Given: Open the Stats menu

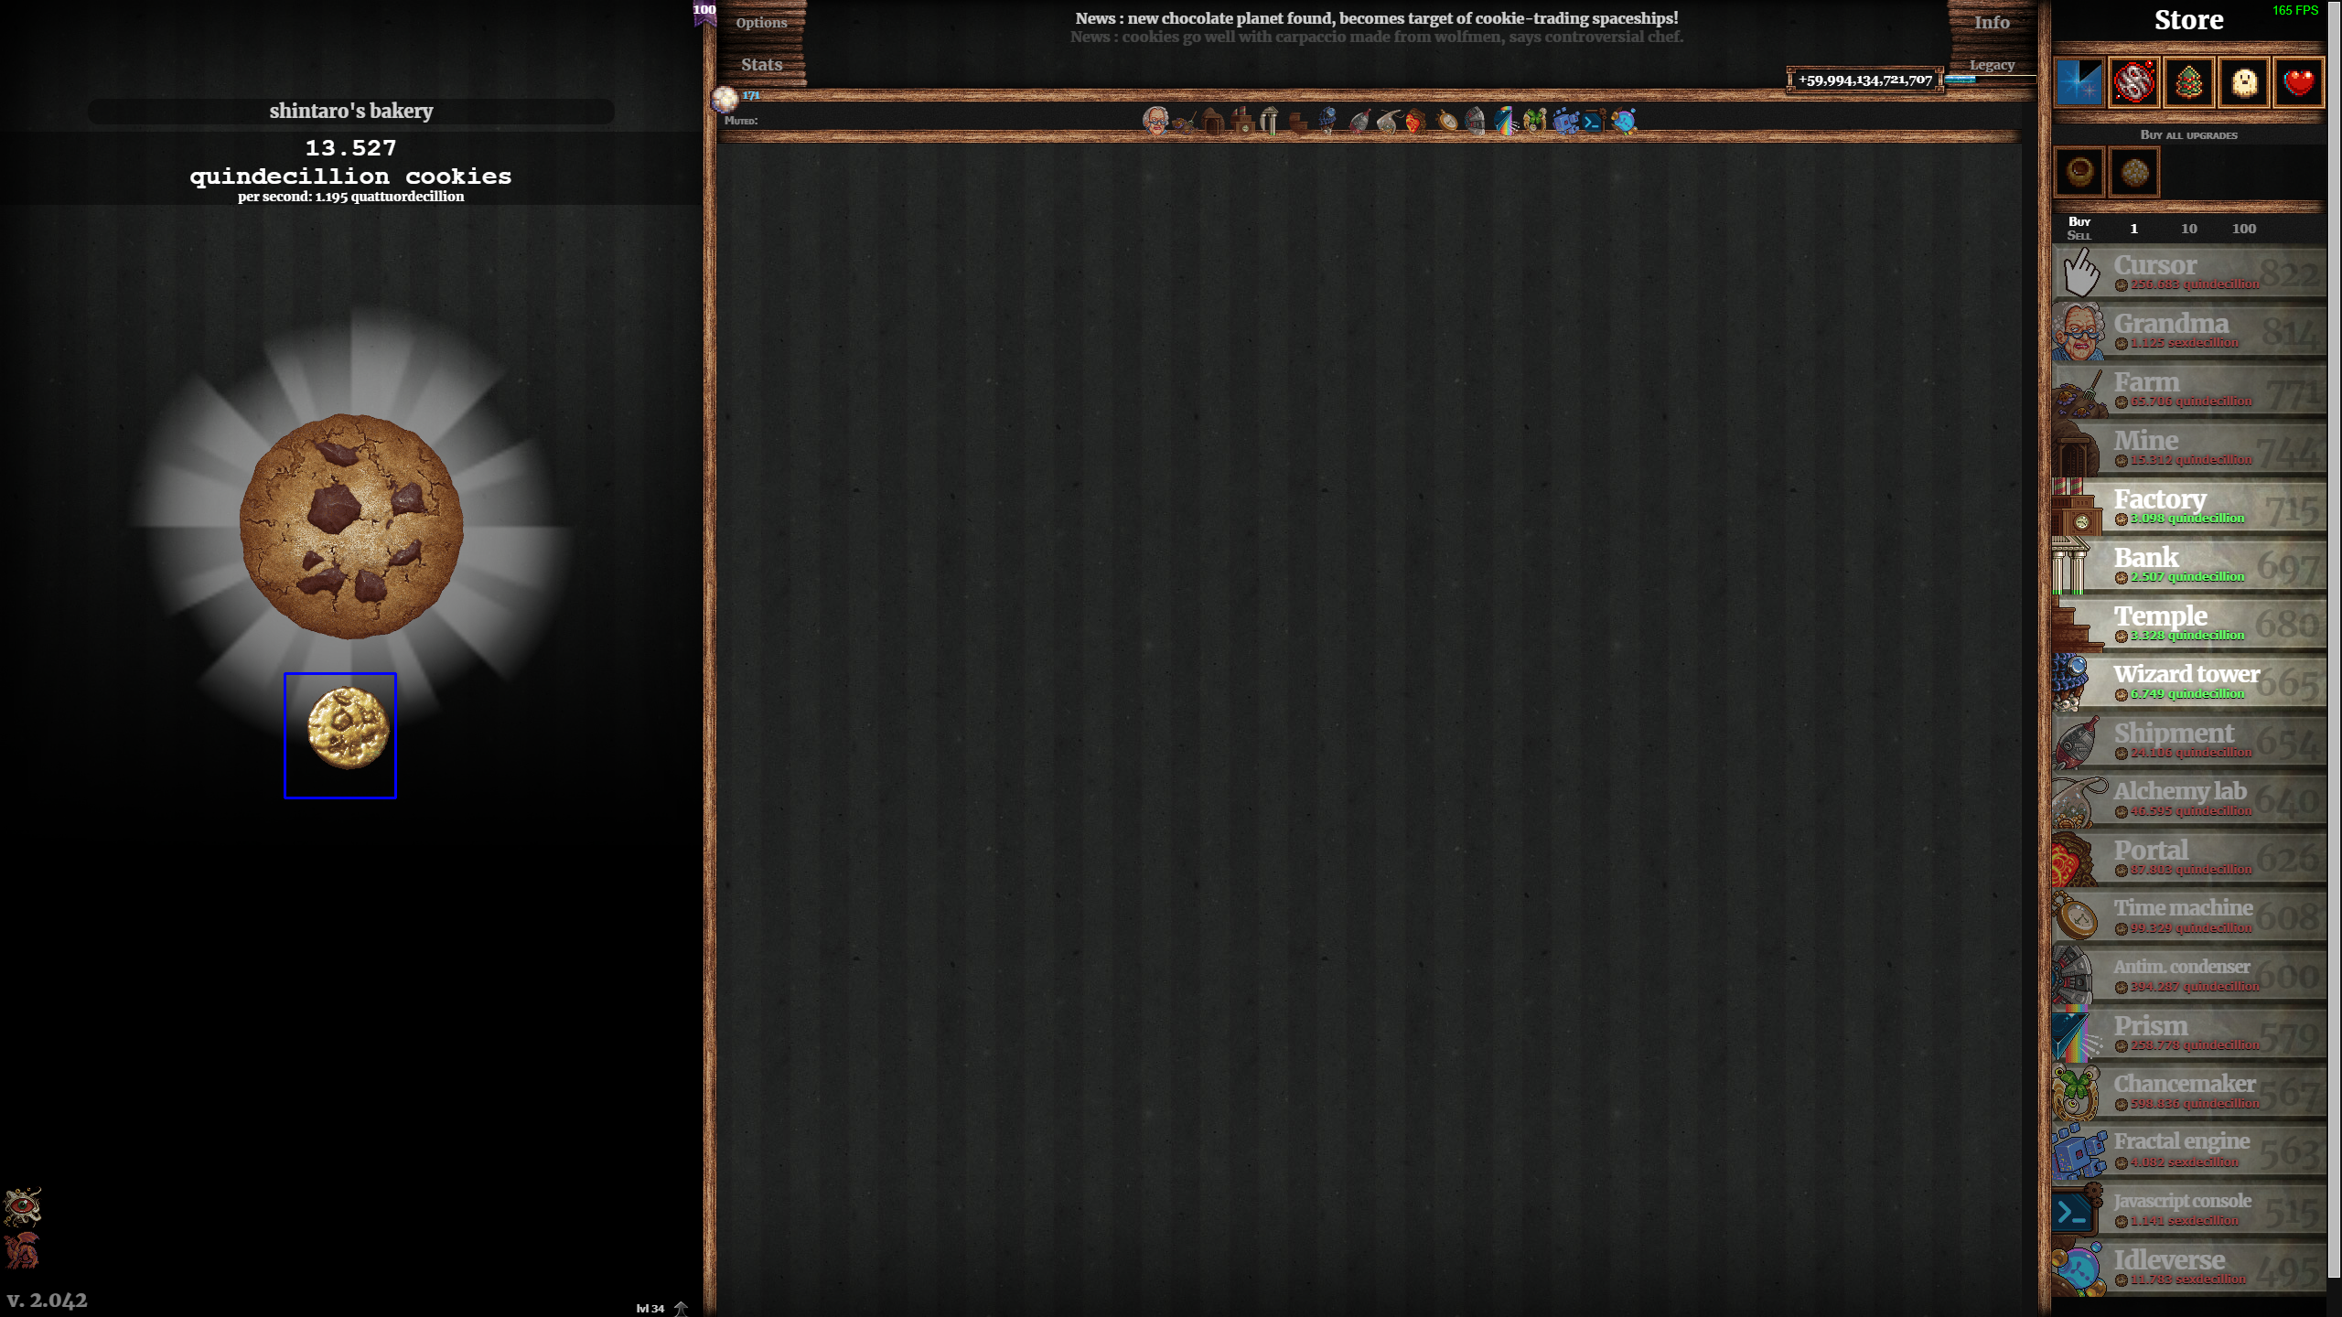Looking at the screenshot, I should (x=761, y=64).
